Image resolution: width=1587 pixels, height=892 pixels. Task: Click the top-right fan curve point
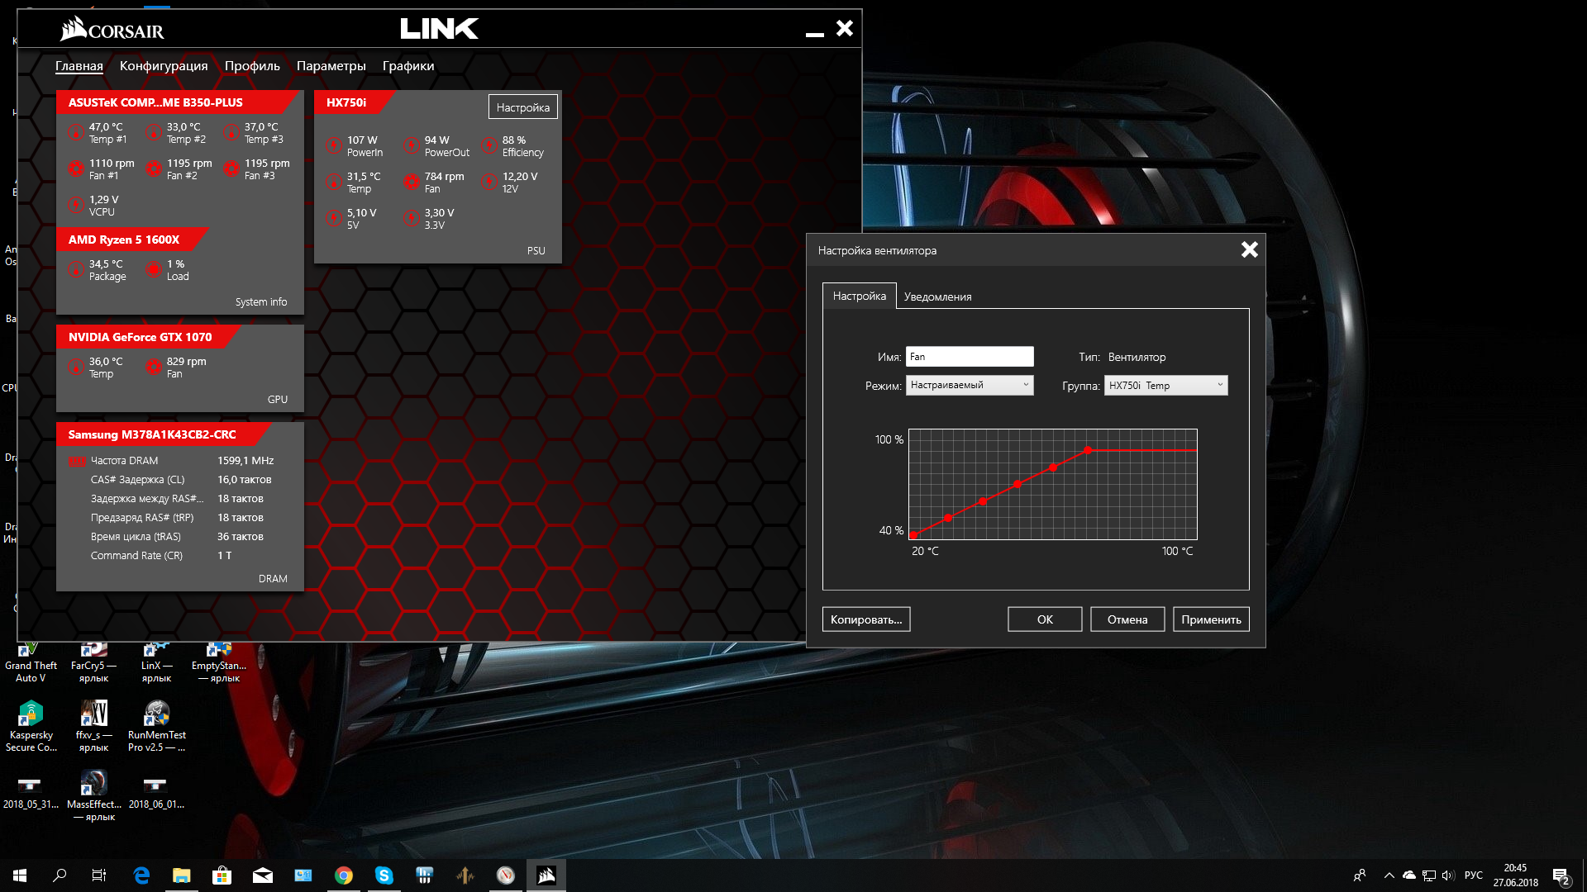tap(1088, 450)
